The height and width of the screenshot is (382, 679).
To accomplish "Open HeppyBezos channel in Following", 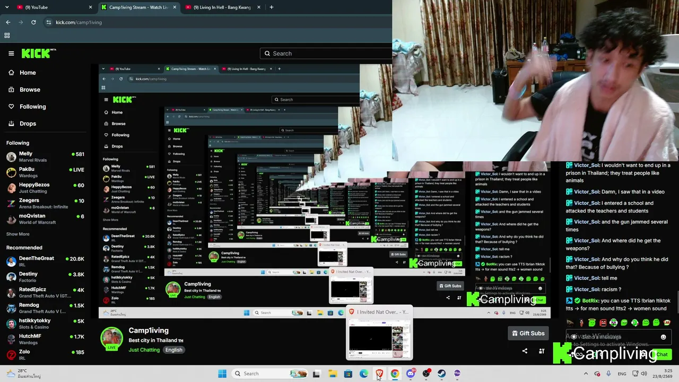I will tap(45, 188).
